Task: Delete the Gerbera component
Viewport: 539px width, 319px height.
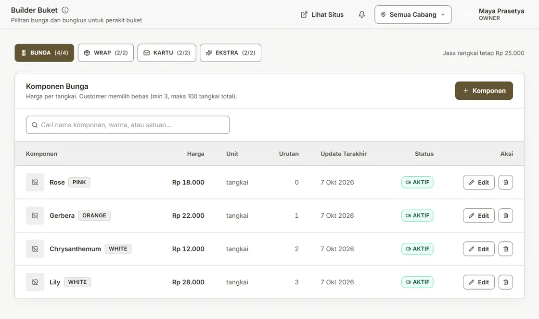Action: pos(506,216)
